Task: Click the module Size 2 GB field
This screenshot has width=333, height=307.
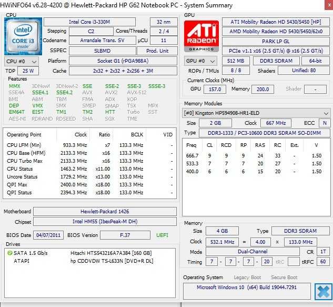Action: [215, 123]
